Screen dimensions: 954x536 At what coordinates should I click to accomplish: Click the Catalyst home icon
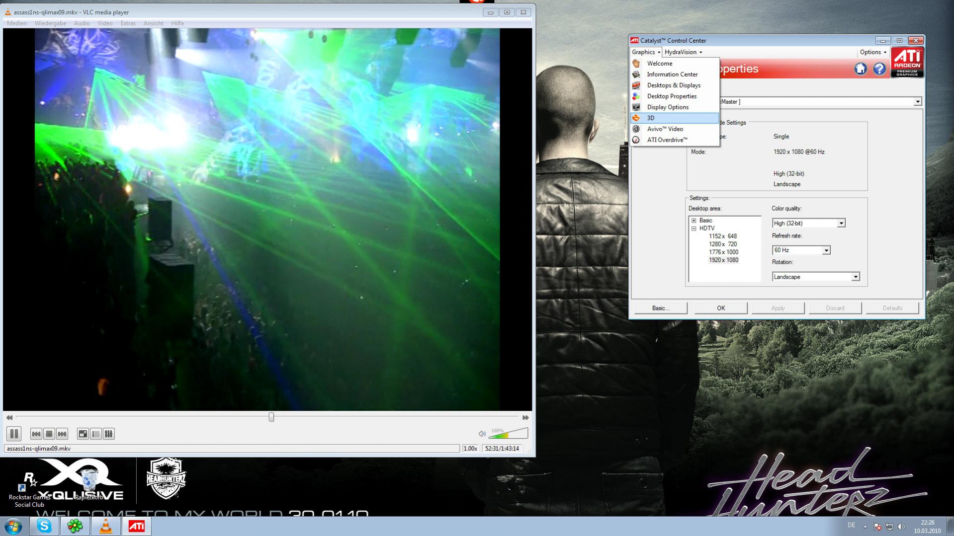[861, 69]
